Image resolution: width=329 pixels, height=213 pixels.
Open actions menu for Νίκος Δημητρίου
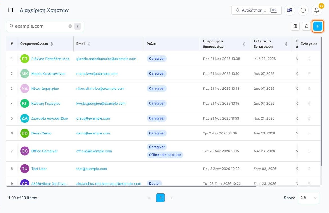(x=309, y=89)
